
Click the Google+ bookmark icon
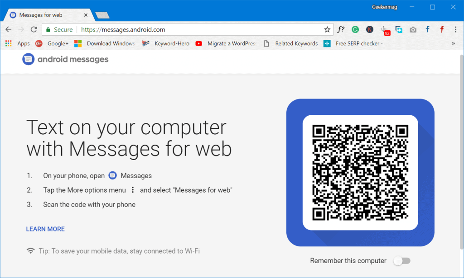[39, 43]
